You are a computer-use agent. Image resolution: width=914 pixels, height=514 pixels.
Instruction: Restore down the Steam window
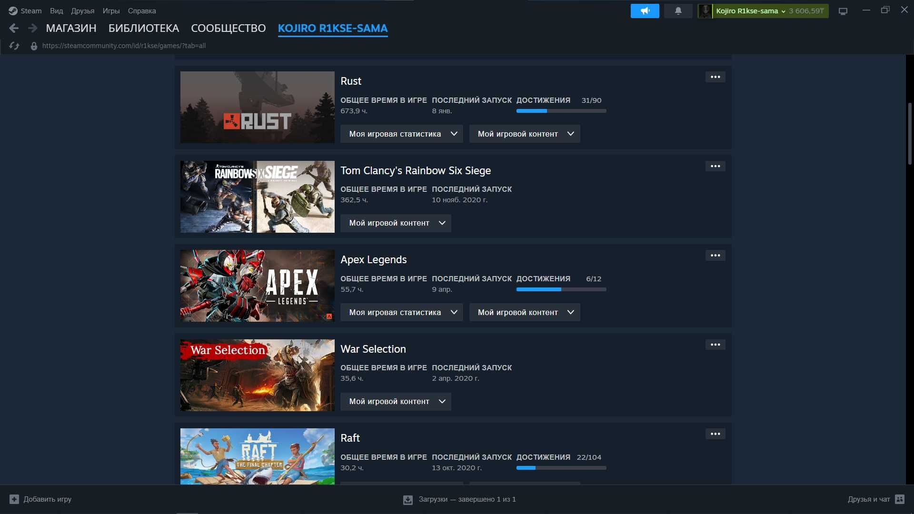[x=885, y=10]
